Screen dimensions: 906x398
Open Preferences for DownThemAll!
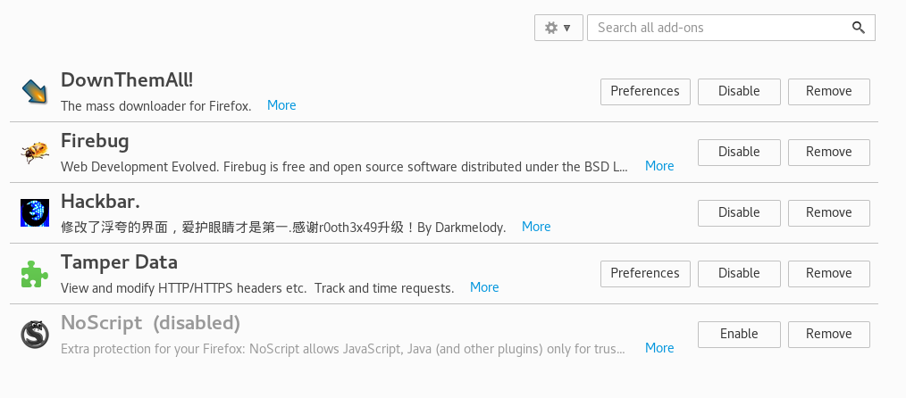click(x=645, y=92)
